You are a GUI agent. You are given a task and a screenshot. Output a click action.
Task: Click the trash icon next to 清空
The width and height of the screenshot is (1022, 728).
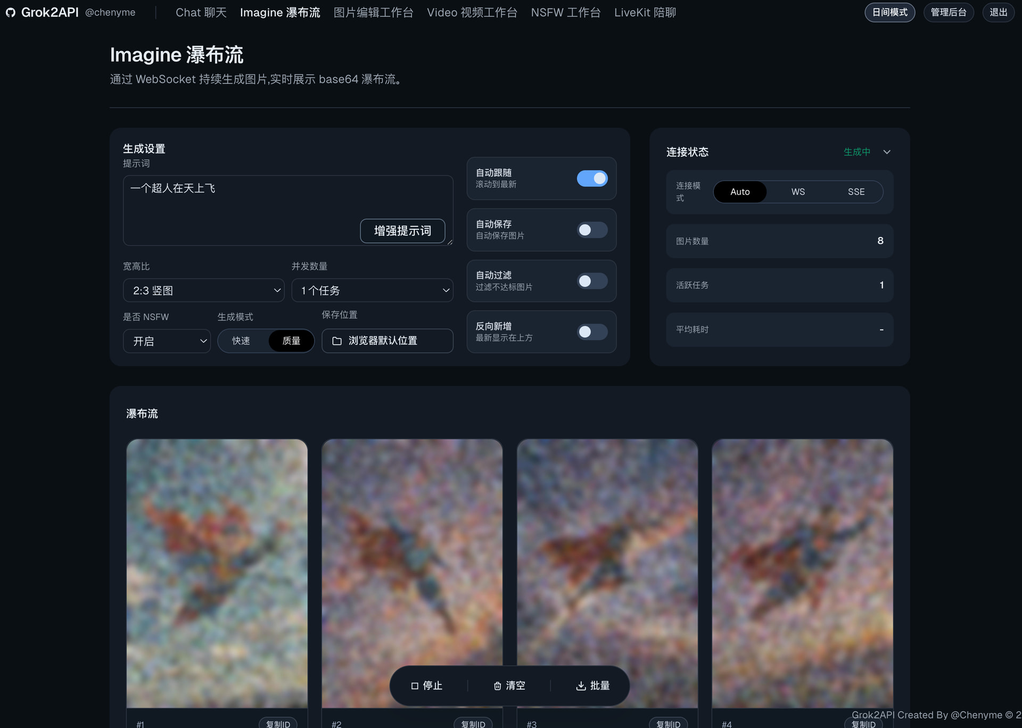(497, 686)
